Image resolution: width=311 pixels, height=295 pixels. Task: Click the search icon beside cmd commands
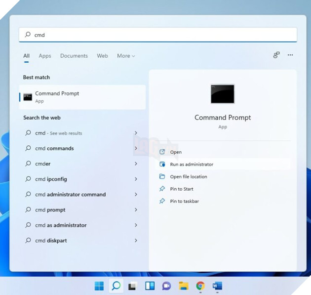28,148
